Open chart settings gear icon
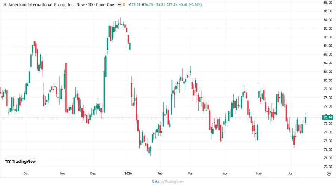The width and height of the screenshot is (336, 186). 329,174
